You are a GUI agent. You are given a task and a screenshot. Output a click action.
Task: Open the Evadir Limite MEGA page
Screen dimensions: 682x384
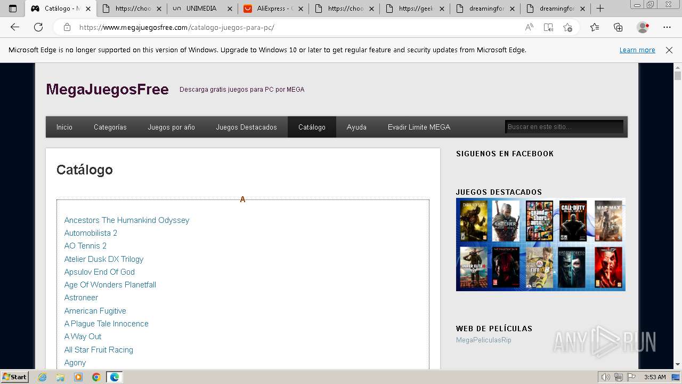point(419,127)
